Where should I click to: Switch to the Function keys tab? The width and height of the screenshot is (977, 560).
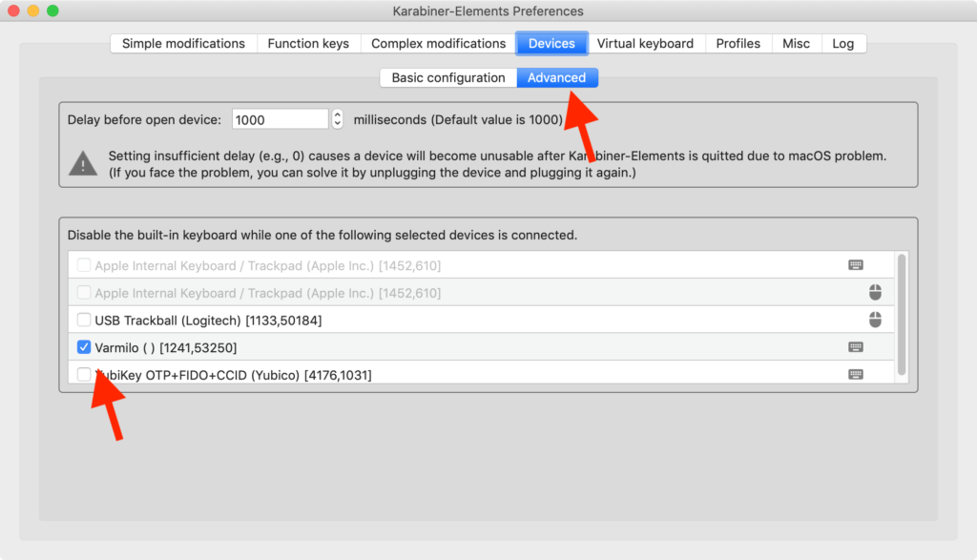pos(308,44)
